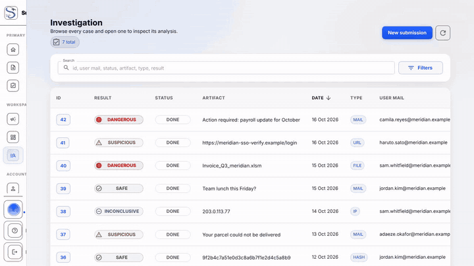Viewport: 474px width, 266px height.
Task: Click haruto.sato@meridian.example user mail
Action: [413, 143]
